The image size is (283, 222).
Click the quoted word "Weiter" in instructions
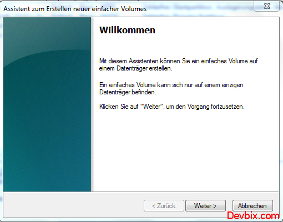(151, 107)
